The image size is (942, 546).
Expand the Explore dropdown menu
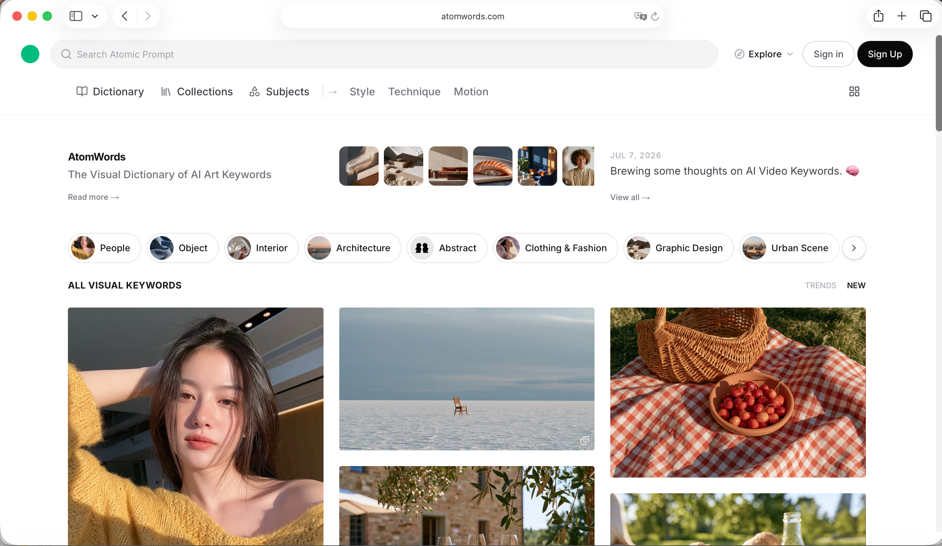764,54
